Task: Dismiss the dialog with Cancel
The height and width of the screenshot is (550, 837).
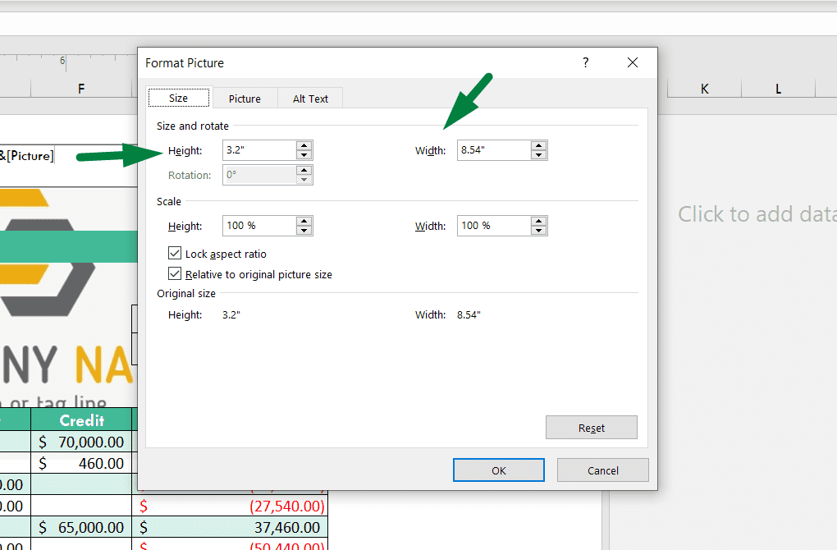Action: click(602, 470)
